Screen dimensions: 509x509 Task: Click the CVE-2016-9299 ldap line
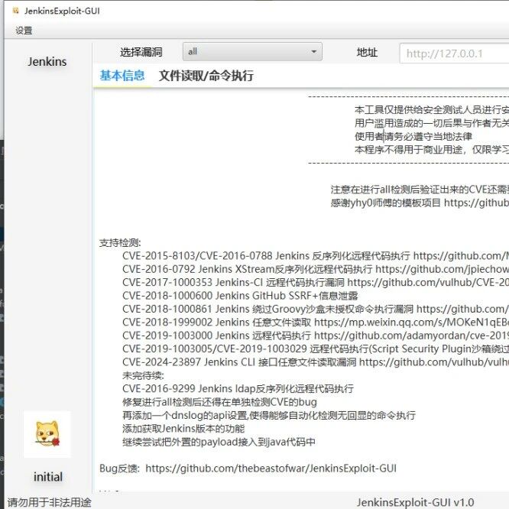(x=238, y=388)
